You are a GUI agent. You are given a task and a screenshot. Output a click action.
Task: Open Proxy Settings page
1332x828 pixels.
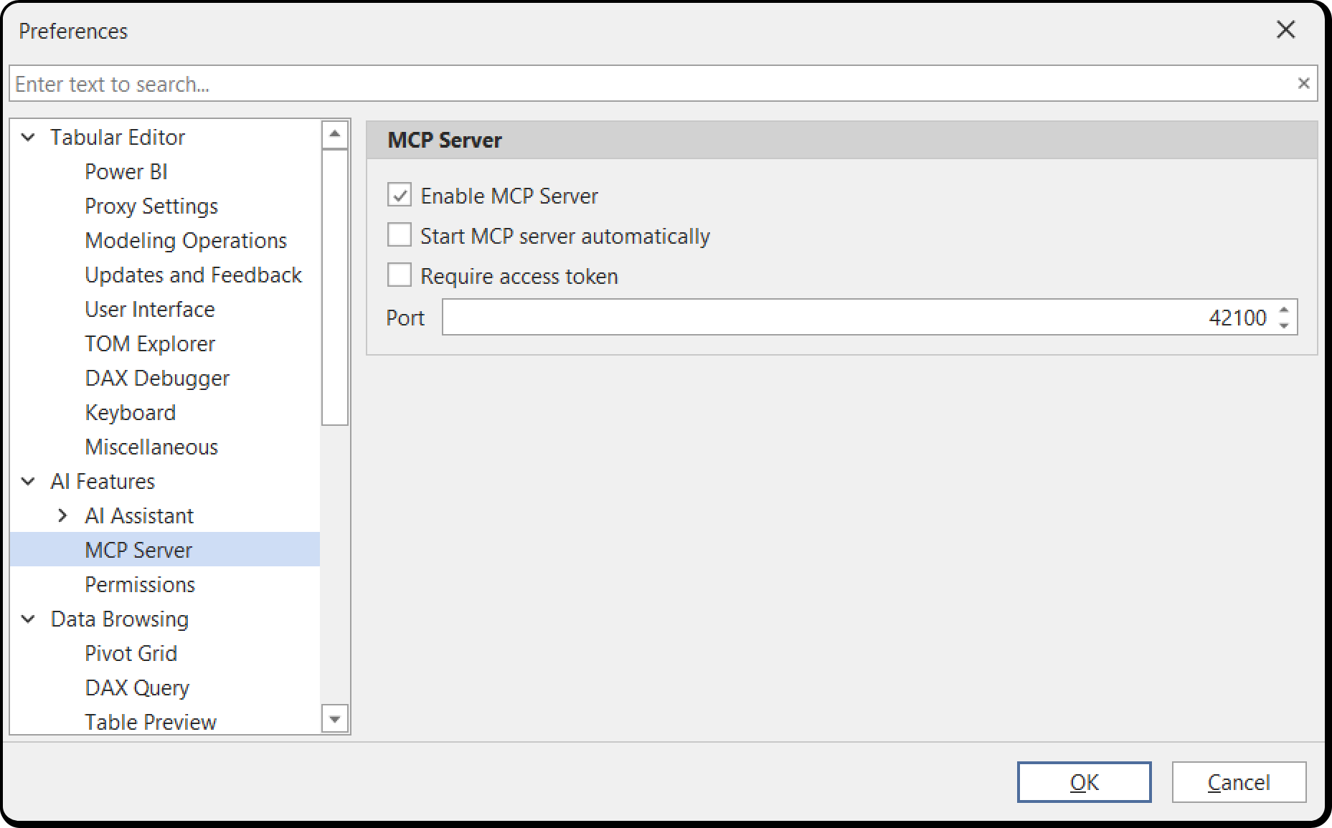[151, 206]
